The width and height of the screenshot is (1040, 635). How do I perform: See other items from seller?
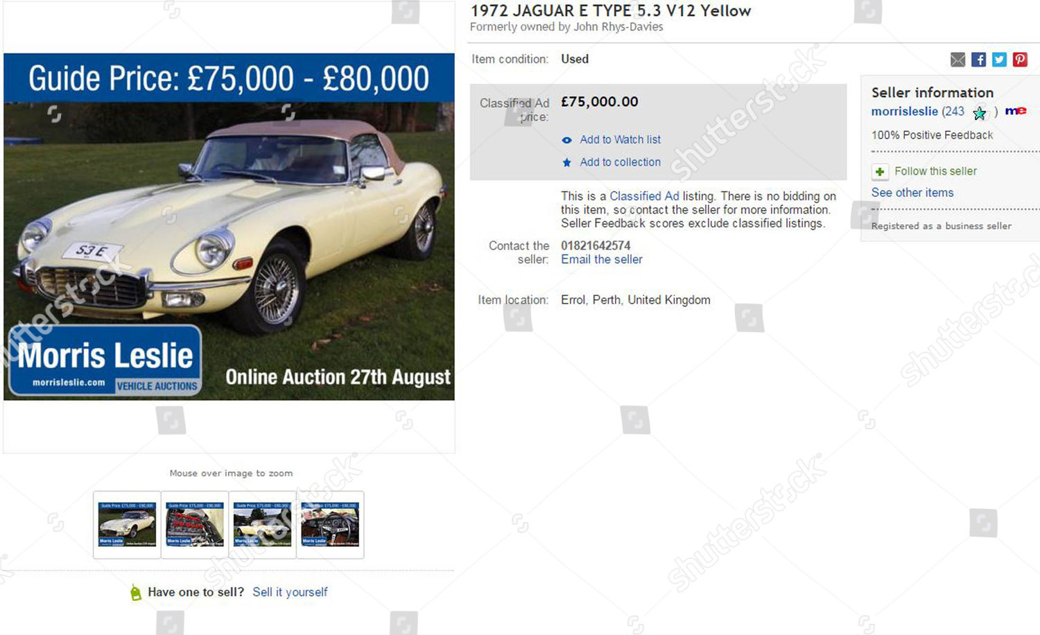(912, 193)
